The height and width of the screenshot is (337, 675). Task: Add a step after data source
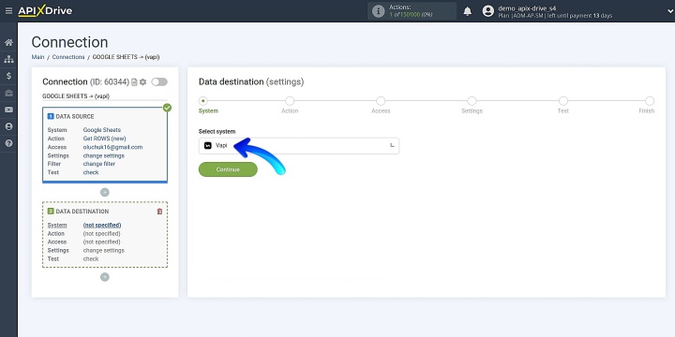pyautogui.click(x=105, y=192)
